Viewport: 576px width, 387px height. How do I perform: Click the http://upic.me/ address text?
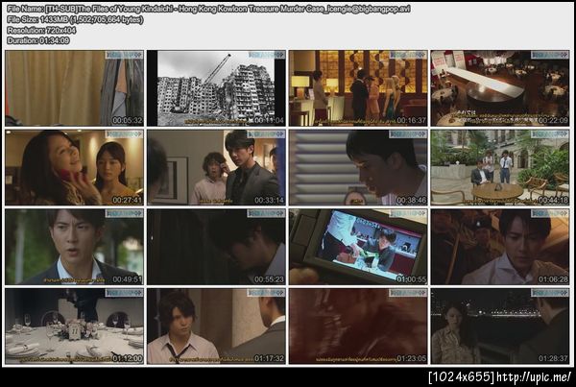[535, 376]
